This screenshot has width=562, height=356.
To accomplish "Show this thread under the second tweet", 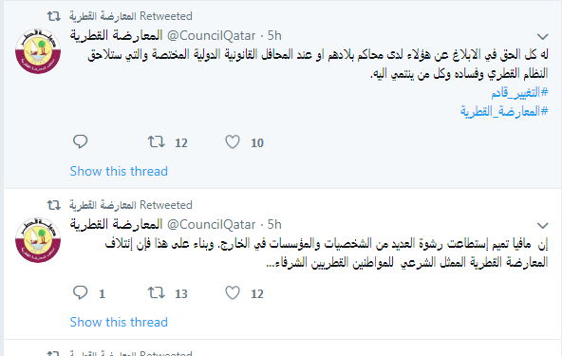I will point(119,322).
